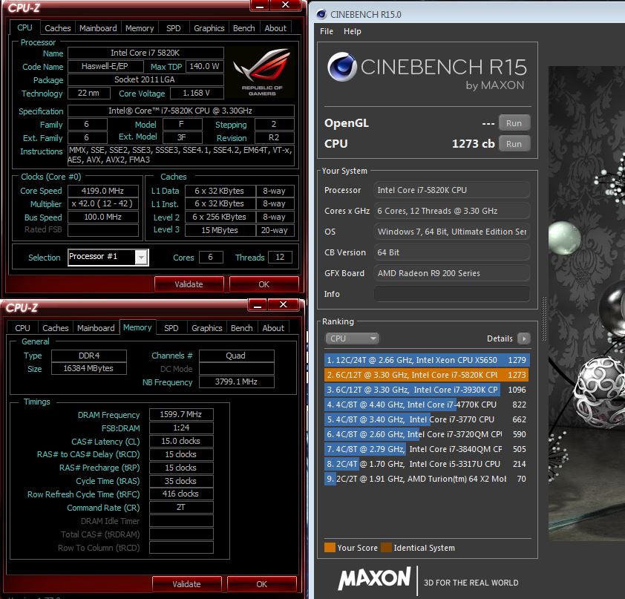Image resolution: width=625 pixels, height=599 pixels.
Task: Expand ranking Details arrow button
Action: pyautogui.click(x=524, y=338)
